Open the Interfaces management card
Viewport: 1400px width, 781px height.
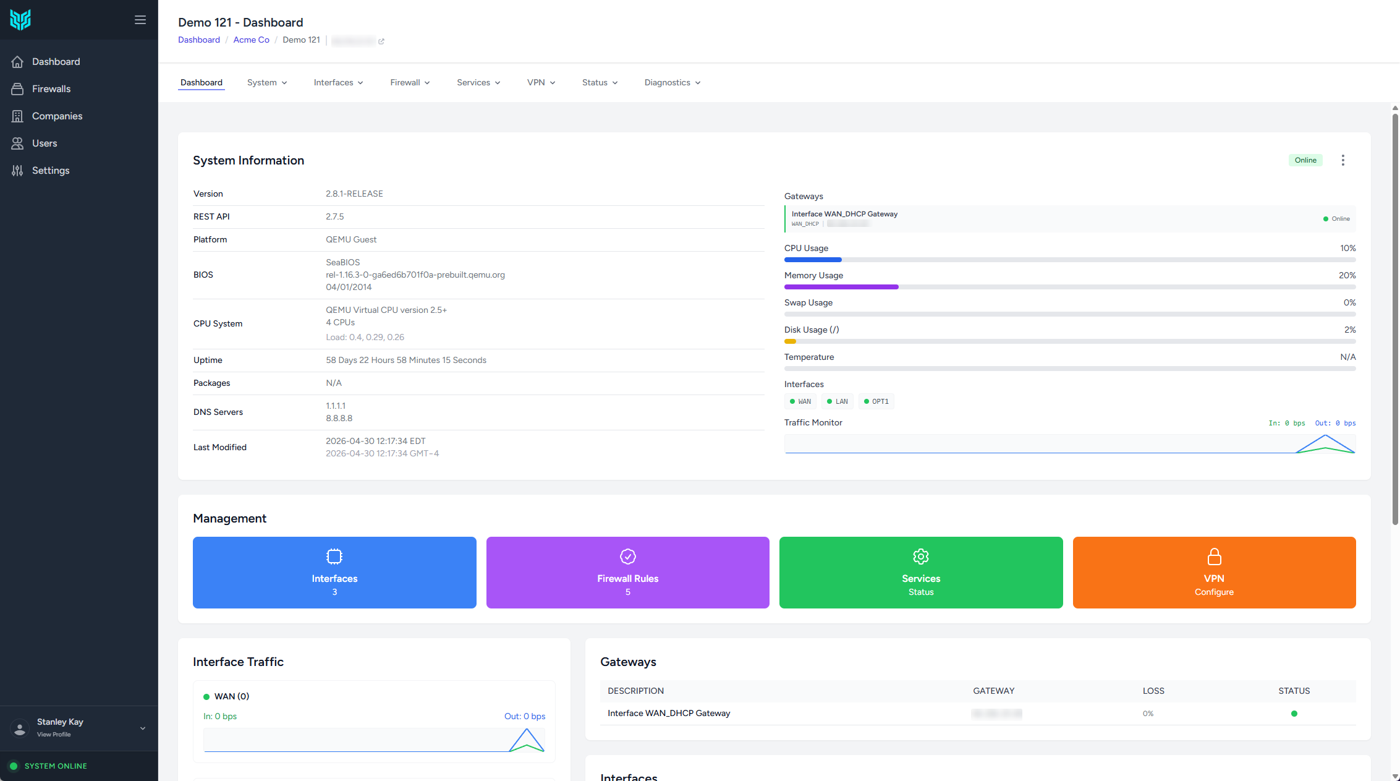coord(334,573)
